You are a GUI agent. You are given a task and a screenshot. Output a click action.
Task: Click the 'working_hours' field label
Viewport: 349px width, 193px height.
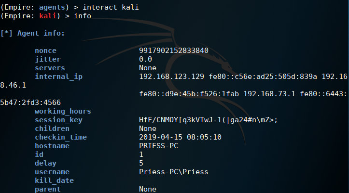coord(63,111)
